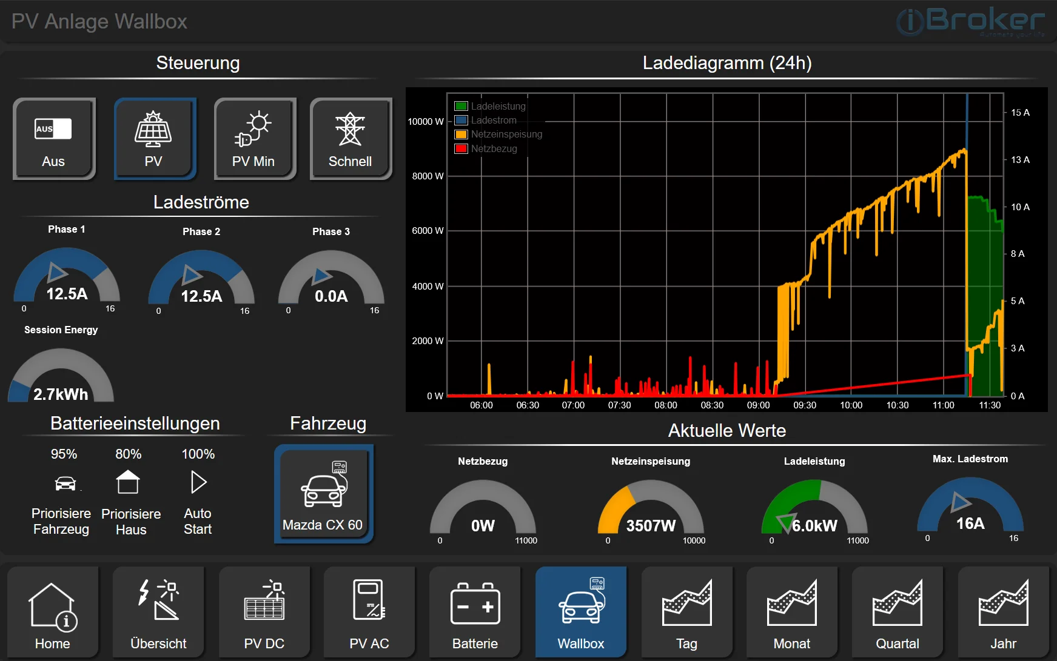Click the Session Energy gauge
This screenshot has height=661, width=1057.
[x=61, y=376]
